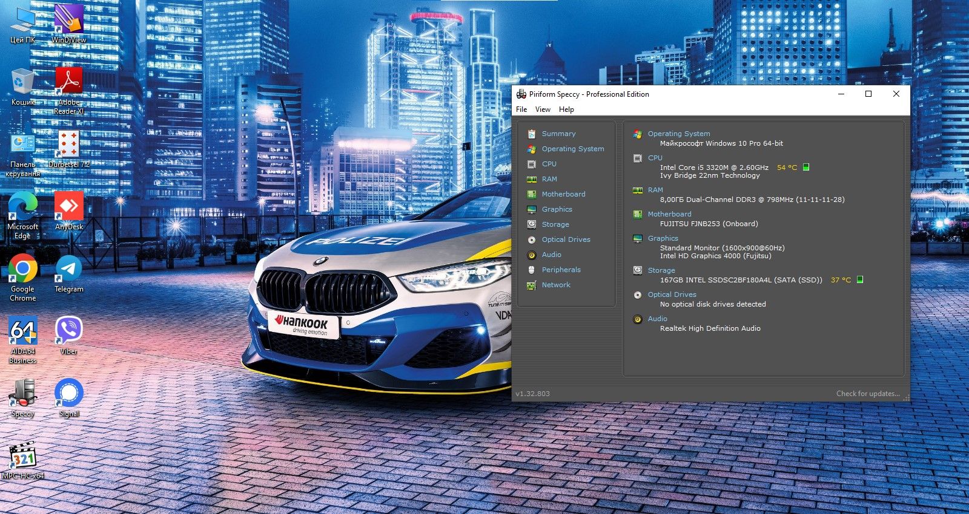The image size is (969, 514).
Task: Click the RAM module icon in sidebar
Action: (x=531, y=179)
